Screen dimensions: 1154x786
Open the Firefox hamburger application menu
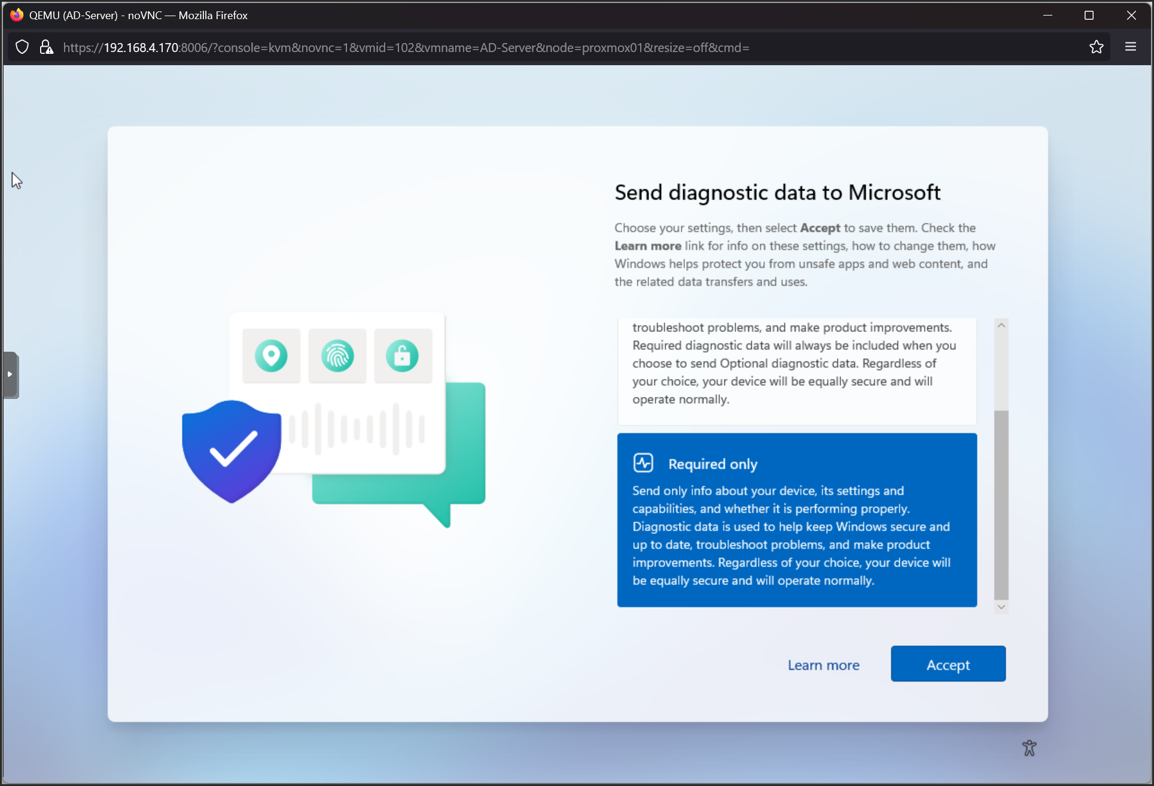click(x=1130, y=47)
